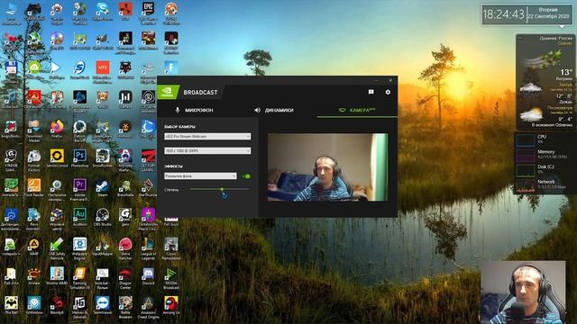
Task: Launch Heroes & Generals shortcut
Action: 79,308
